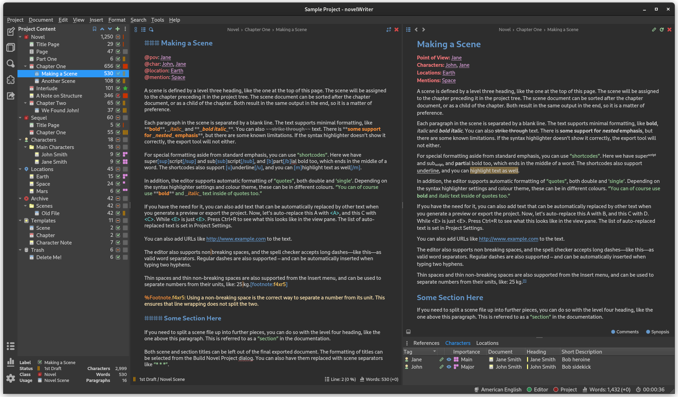This screenshot has height=397, width=678.
Task: Toggle active checkbox for Interlude
Action: [x=118, y=88]
